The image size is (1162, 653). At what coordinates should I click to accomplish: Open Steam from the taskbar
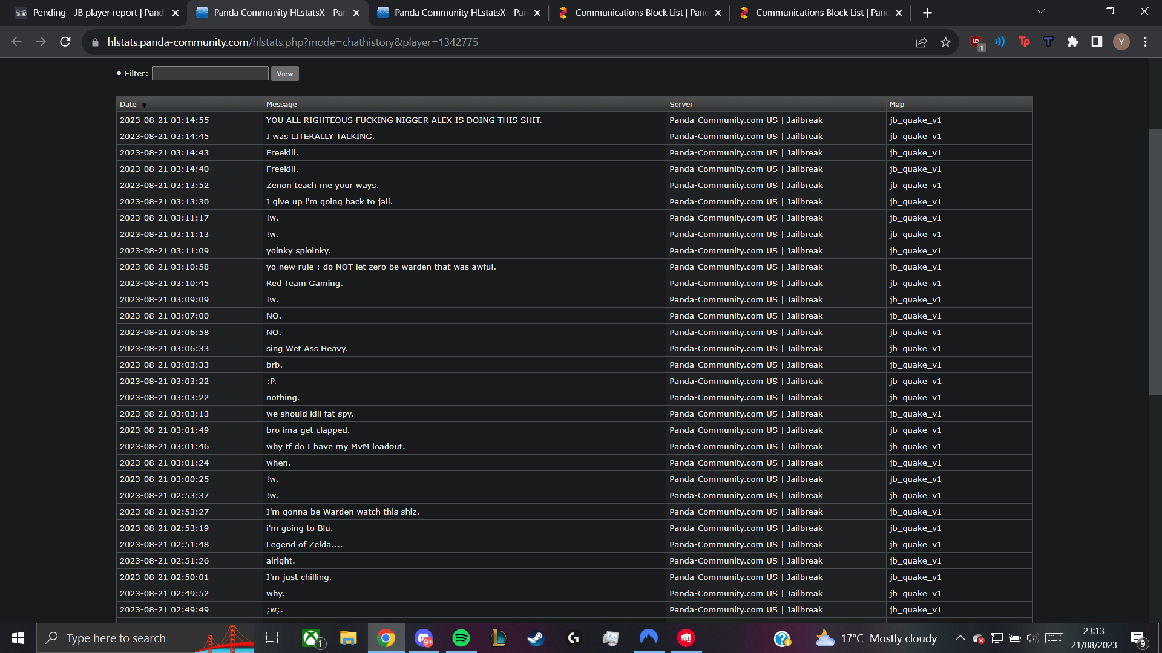pos(536,638)
